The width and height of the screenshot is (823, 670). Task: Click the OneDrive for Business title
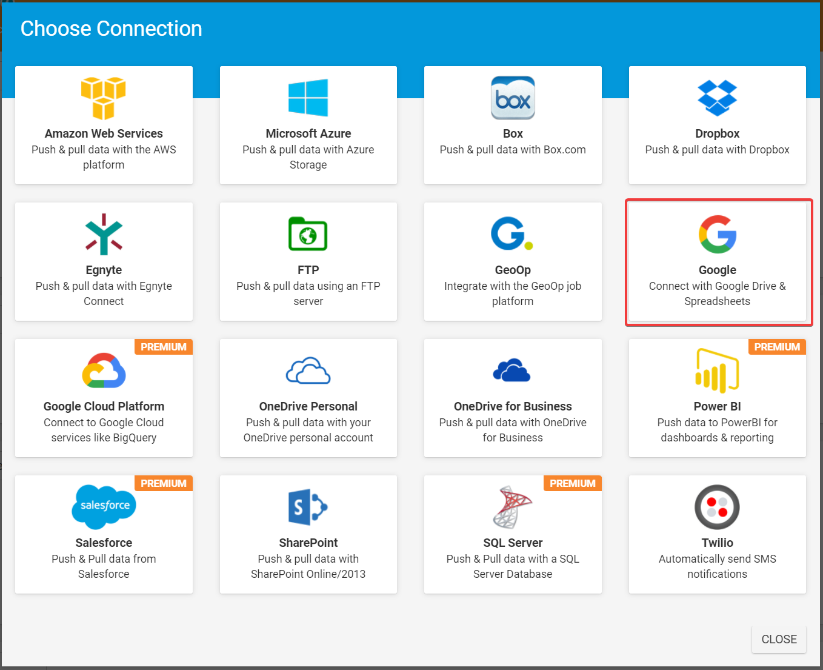click(x=513, y=406)
